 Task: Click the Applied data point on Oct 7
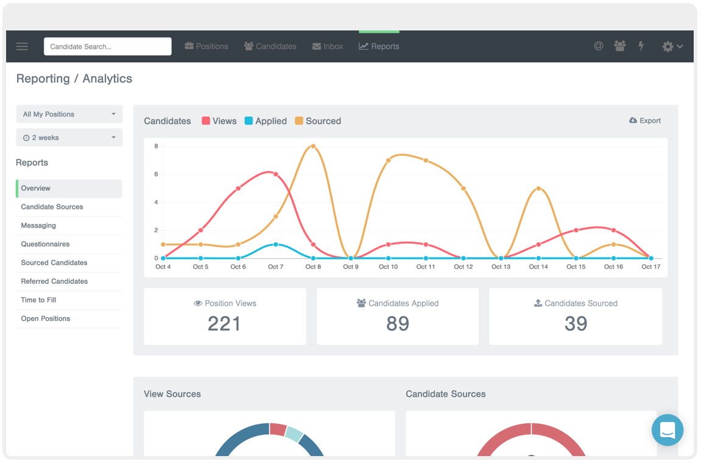tap(276, 245)
